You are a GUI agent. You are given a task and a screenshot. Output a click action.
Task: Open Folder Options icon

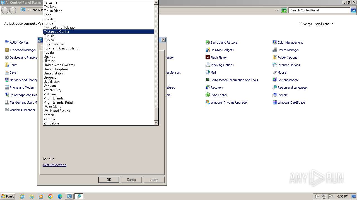[275, 57]
